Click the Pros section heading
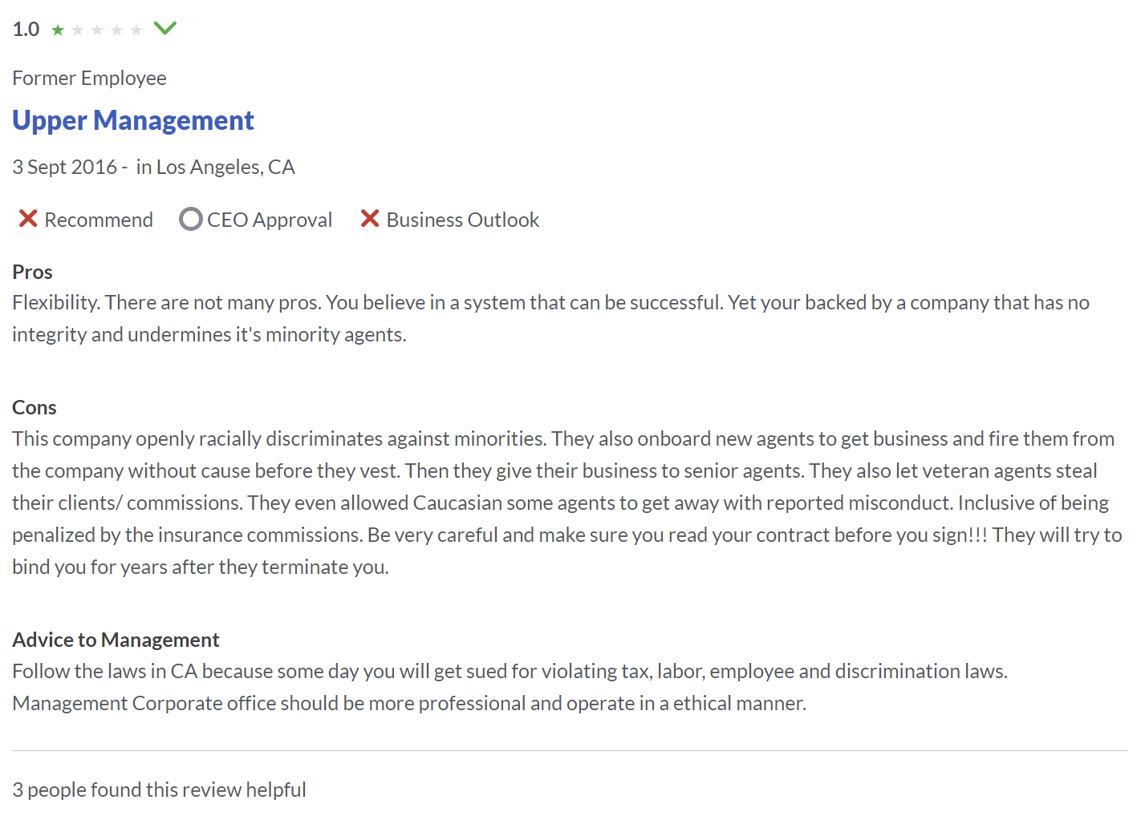1145x820 pixels. click(x=32, y=272)
